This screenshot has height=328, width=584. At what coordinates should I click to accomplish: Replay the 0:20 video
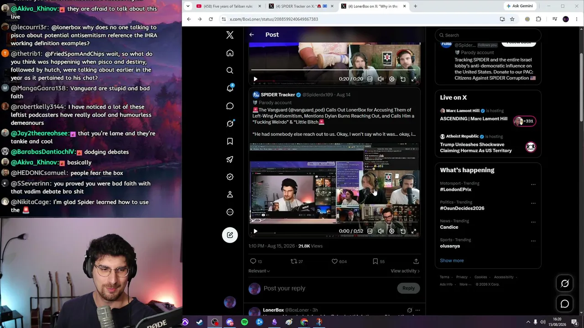pyautogui.click(x=255, y=79)
